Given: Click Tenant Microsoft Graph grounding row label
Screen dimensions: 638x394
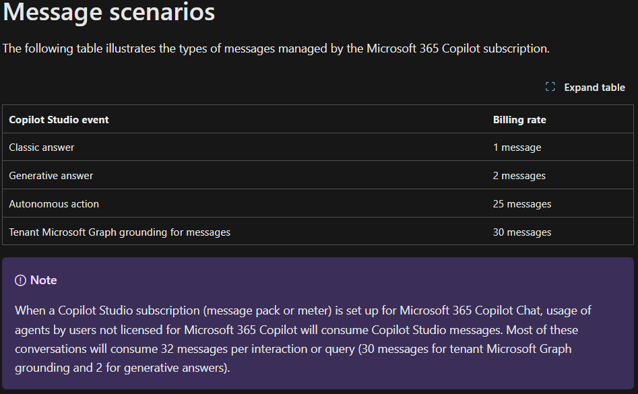Looking at the screenshot, I should (119, 232).
